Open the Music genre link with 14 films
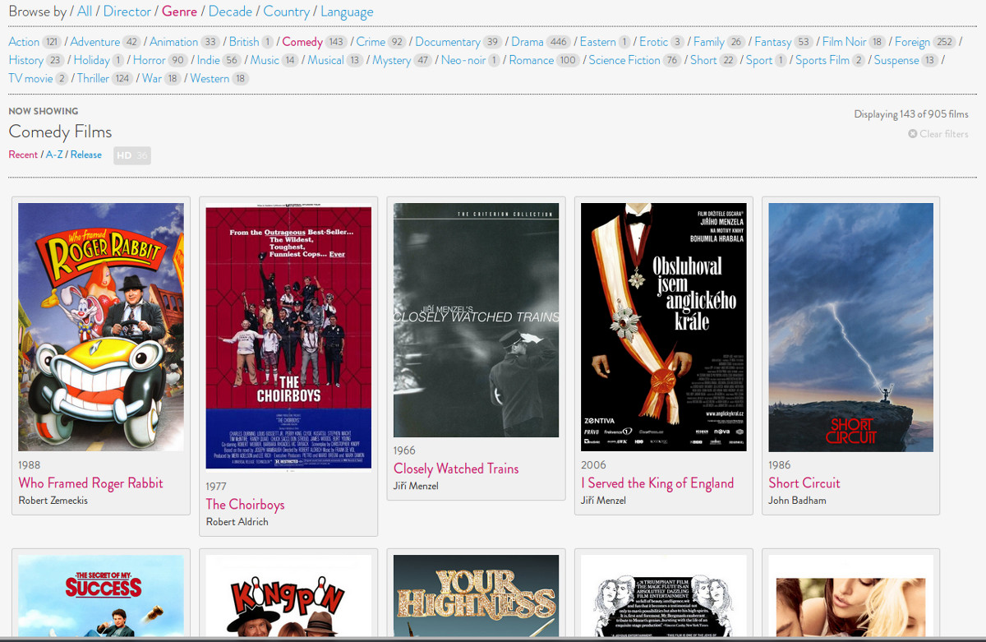 click(265, 60)
